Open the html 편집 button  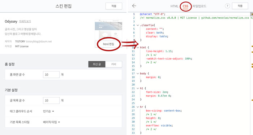(x=108, y=44)
